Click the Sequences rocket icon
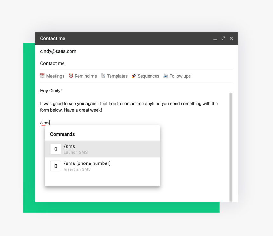 [134, 76]
